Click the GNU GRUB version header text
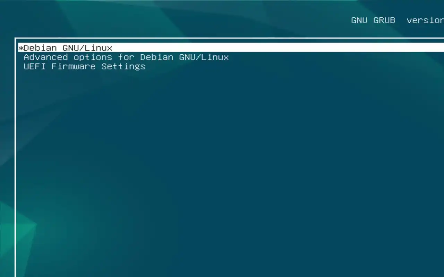Image resolution: width=444 pixels, height=277 pixels. tap(398, 20)
